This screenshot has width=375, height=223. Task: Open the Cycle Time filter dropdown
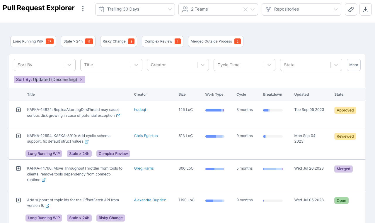[244, 65]
